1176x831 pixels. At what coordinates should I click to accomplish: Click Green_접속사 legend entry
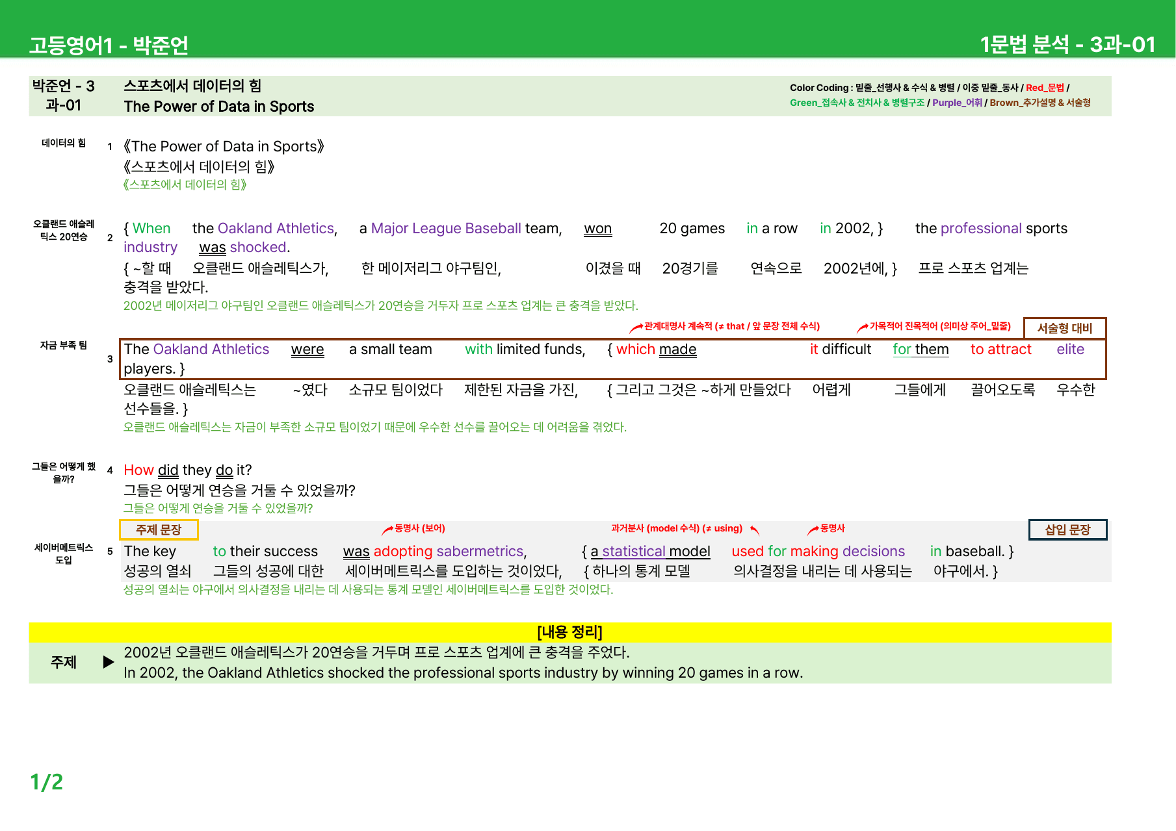818,103
